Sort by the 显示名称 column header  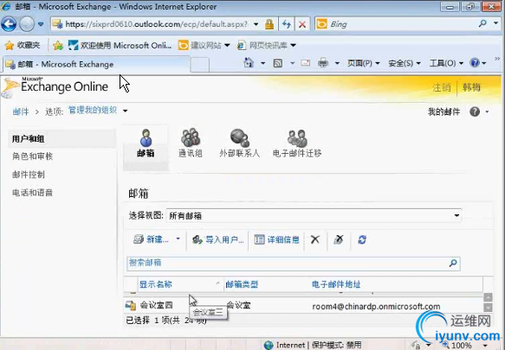click(156, 284)
